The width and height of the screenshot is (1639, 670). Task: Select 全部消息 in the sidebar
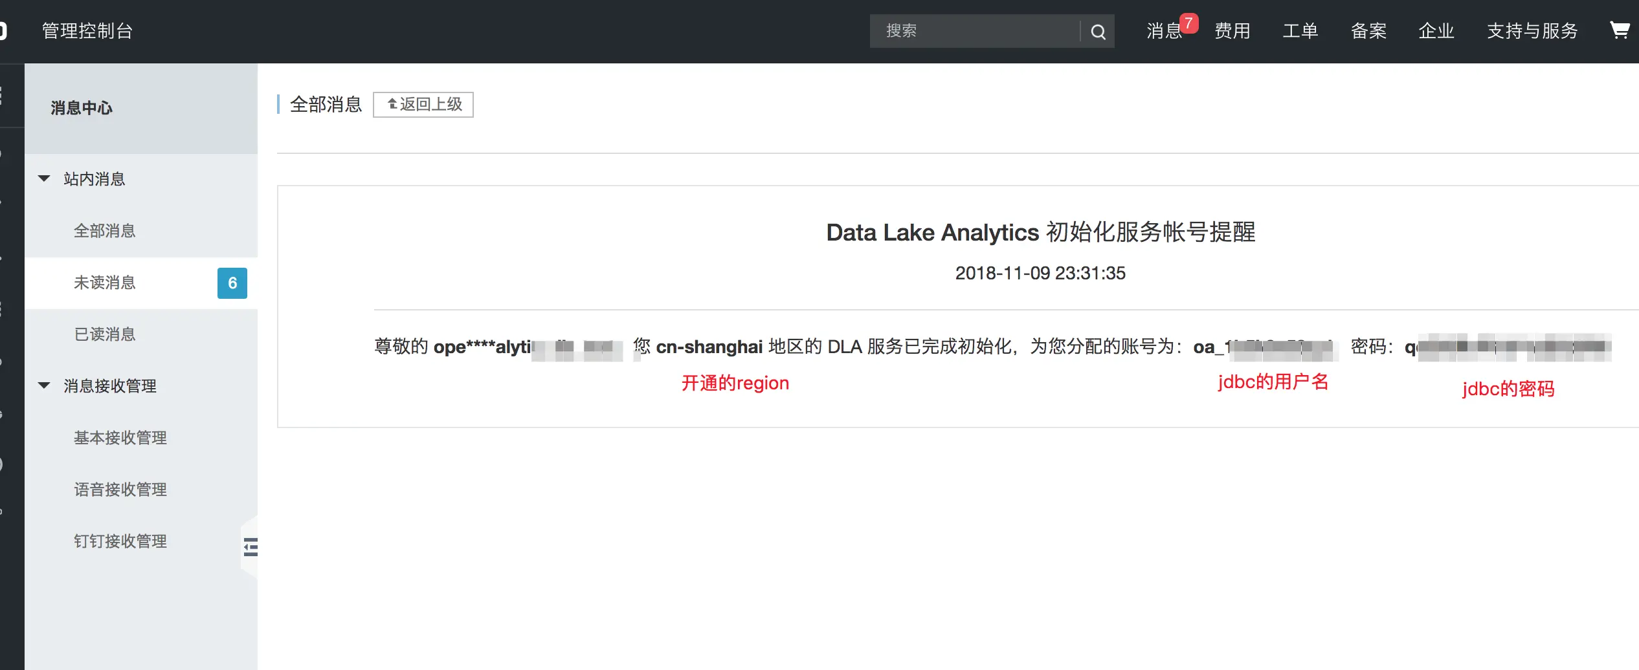[105, 231]
